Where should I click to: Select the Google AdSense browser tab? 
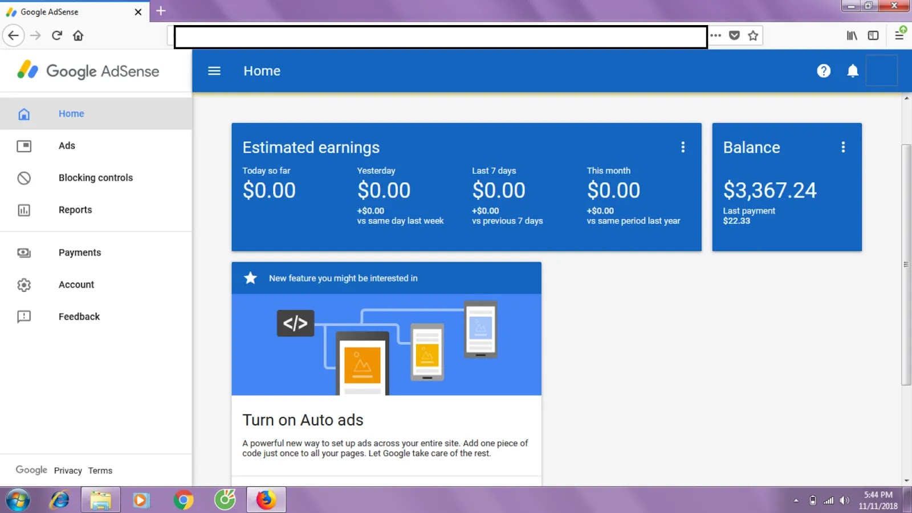click(75, 11)
